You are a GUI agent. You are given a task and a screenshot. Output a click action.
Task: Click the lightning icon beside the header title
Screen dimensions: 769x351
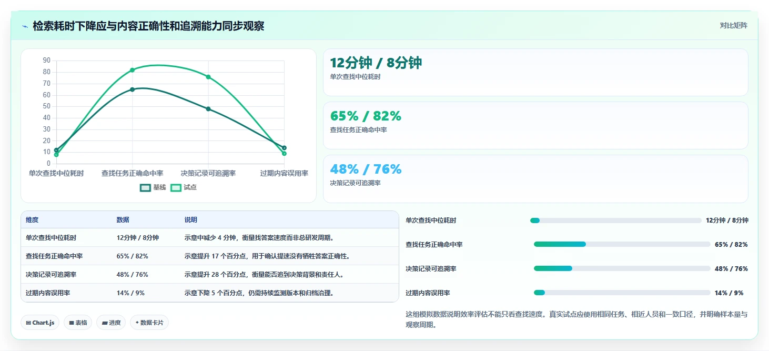click(25, 26)
